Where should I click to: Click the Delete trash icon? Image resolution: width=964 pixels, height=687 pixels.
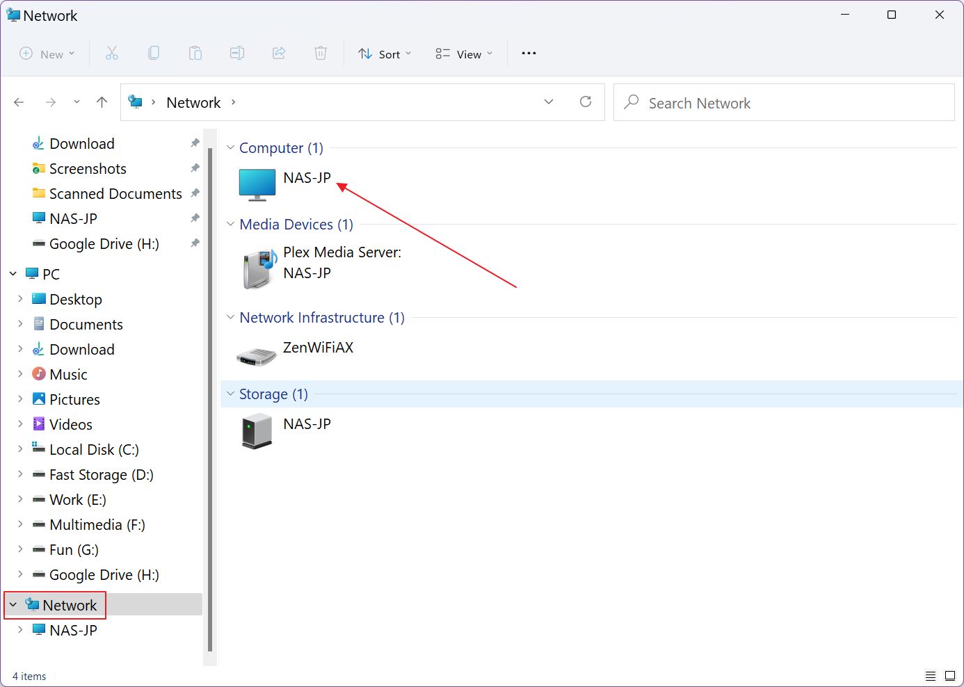(321, 54)
